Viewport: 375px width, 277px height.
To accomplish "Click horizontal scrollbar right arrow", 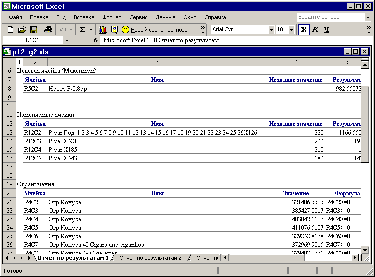I will point(355,258).
